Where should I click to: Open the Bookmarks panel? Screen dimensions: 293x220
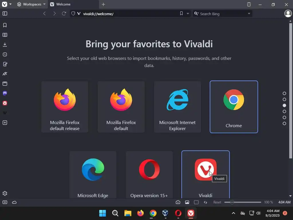(x=5, y=25)
